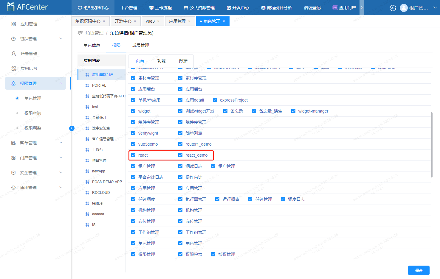The width and height of the screenshot is (440, 279).
Task: Open the 功能 permissions tab
Action: 161,61
